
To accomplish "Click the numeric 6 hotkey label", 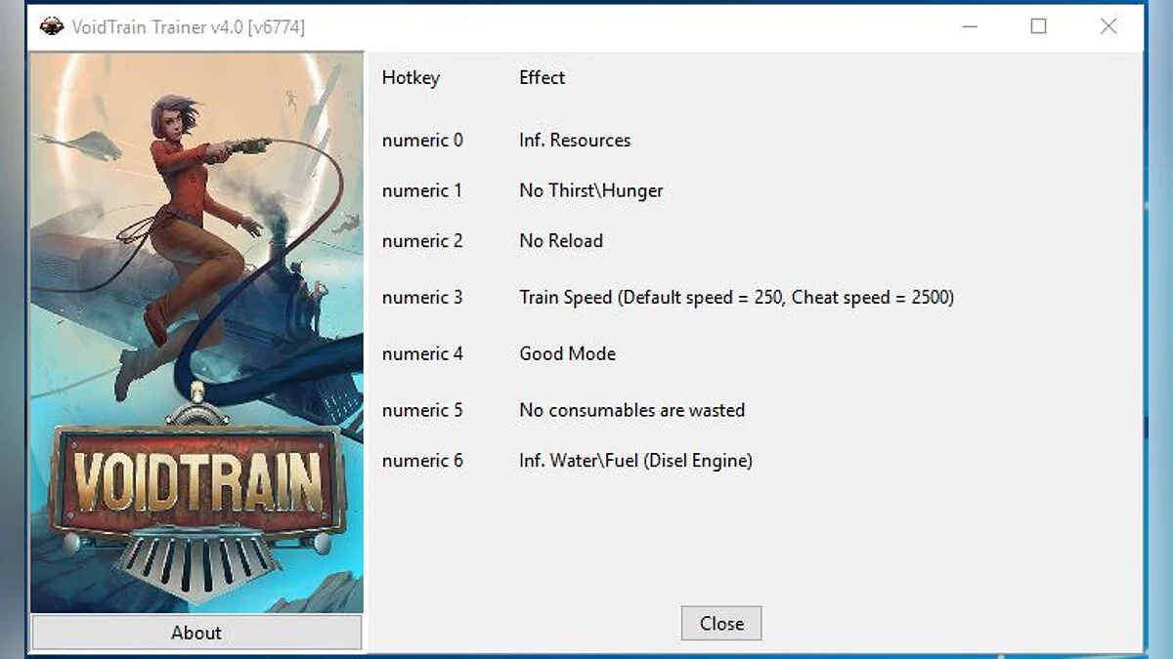I will coord(422,461).
